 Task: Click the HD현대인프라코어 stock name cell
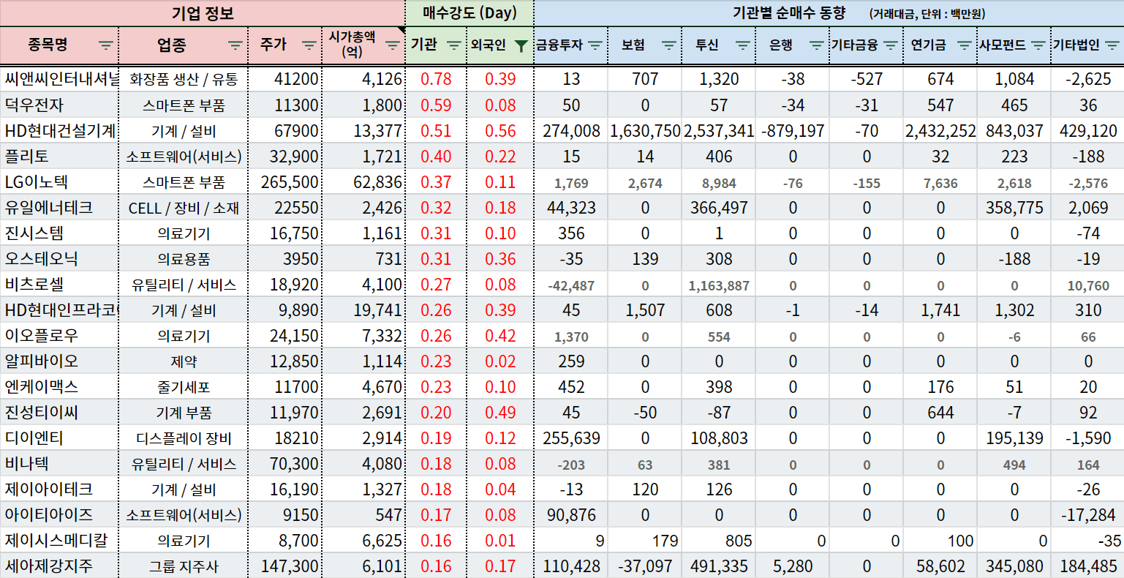point(59,310)
